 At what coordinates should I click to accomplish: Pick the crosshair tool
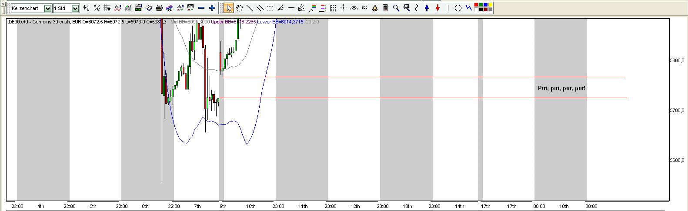[x=344, y=8]
